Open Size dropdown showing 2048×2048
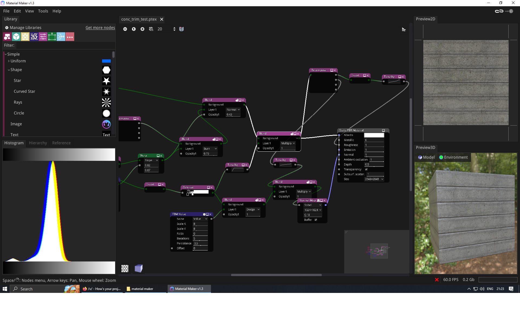This screenshot has width=520, height=329. [374, 179]
